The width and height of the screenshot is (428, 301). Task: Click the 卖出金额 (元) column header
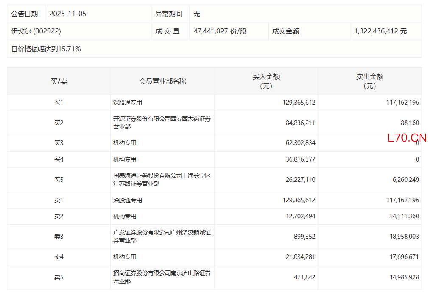369,81
